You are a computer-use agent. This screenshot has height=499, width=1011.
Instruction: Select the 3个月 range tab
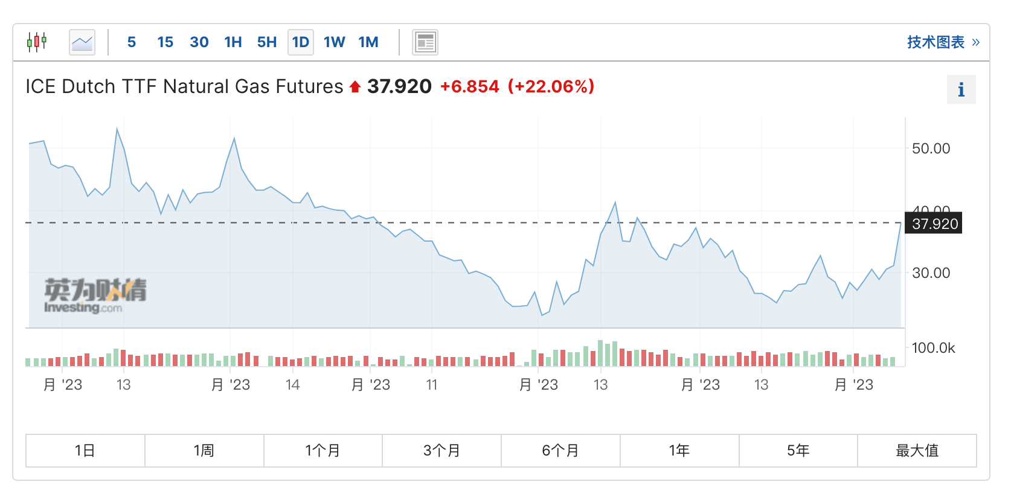[441, 451]
